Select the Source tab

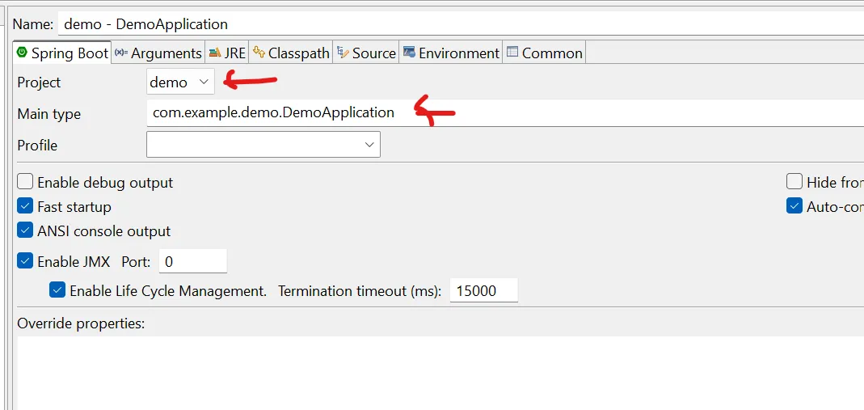pos(366,53)
